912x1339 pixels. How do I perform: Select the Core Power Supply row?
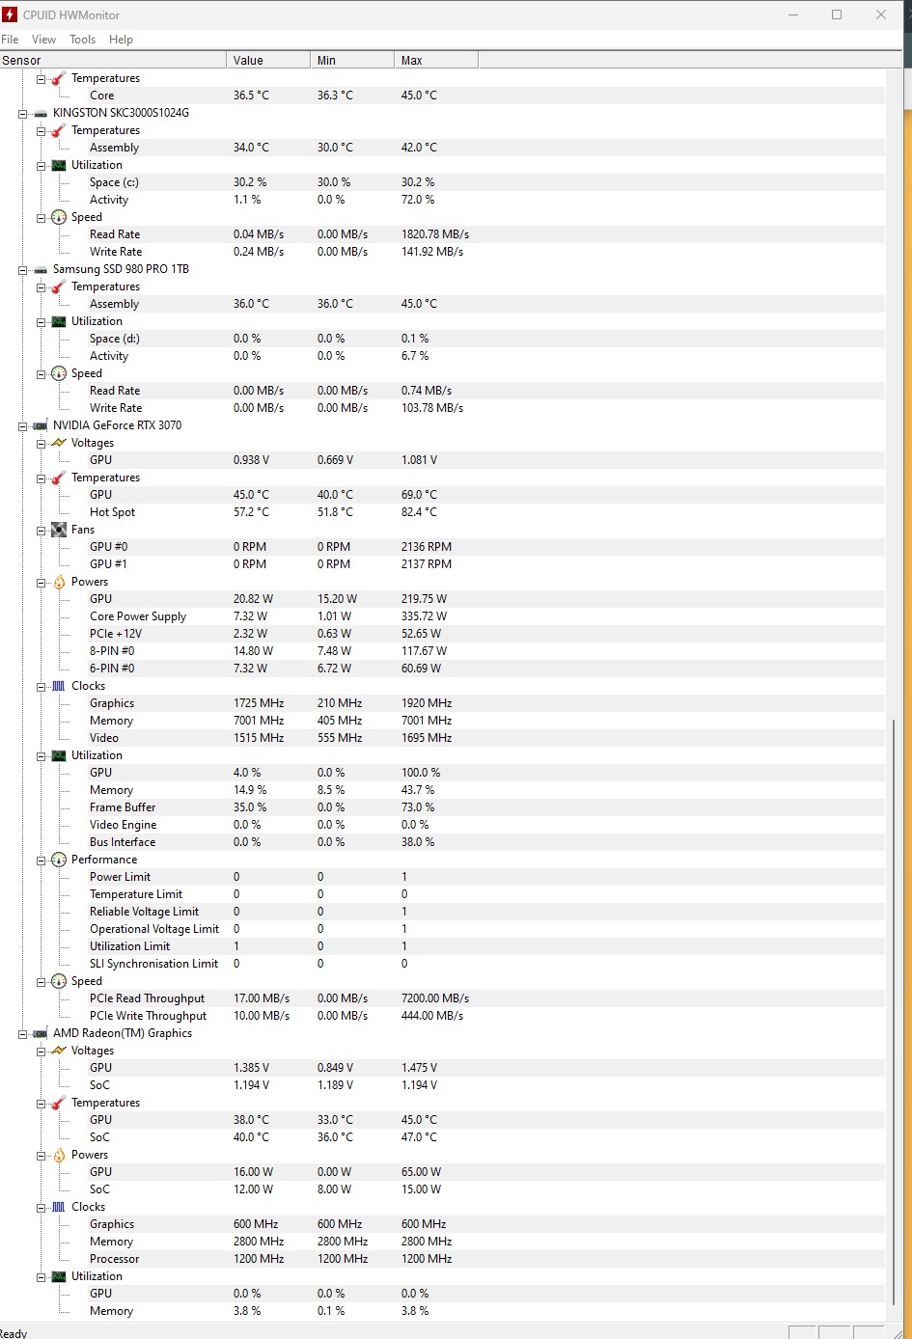coord(442,616)
